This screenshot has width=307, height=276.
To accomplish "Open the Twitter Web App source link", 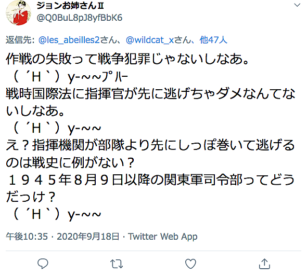I will point(162,237).
